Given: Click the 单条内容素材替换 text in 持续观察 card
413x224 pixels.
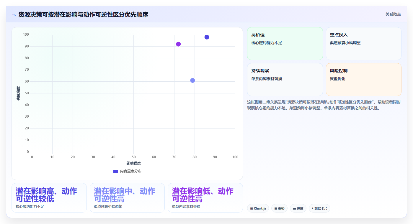Looking at the screenshot, I should click(267, 79).
